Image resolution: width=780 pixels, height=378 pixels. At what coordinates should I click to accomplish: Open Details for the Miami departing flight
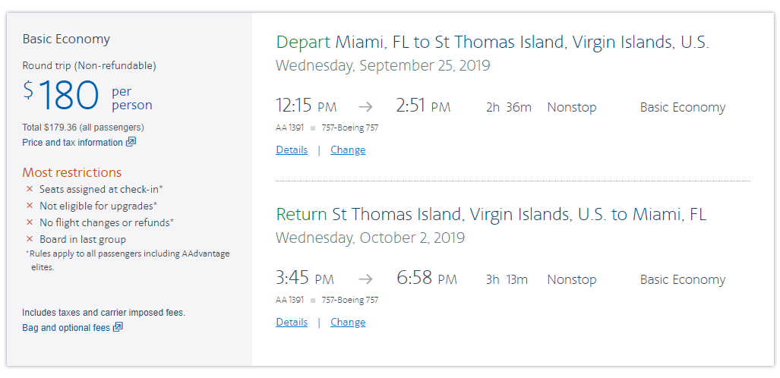pos(292,150)
